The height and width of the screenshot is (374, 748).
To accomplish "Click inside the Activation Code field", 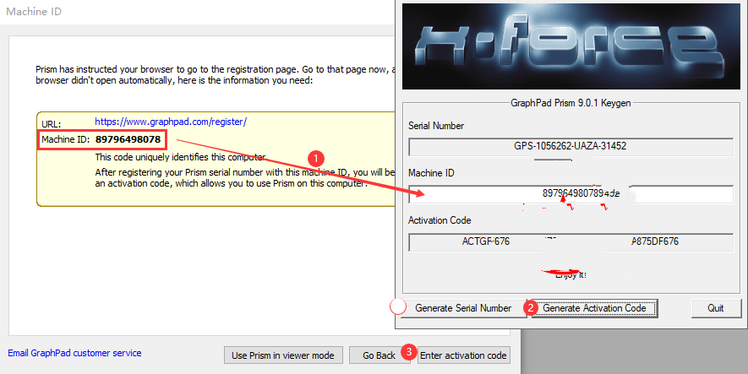I will (x=571, y=241).
